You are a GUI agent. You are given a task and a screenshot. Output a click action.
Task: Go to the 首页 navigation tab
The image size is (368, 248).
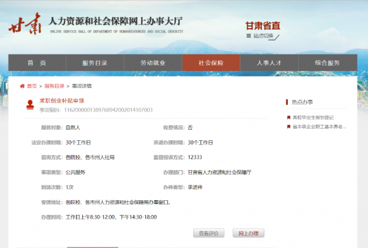click(x=37, y=63)
